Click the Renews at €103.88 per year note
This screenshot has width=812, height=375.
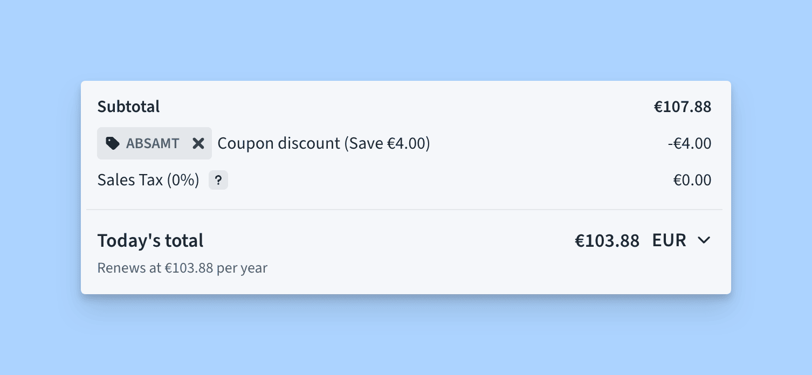(x=182, y=268)
